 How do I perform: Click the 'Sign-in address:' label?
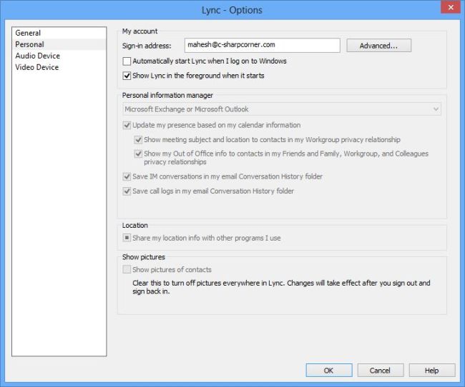[147, 46]
